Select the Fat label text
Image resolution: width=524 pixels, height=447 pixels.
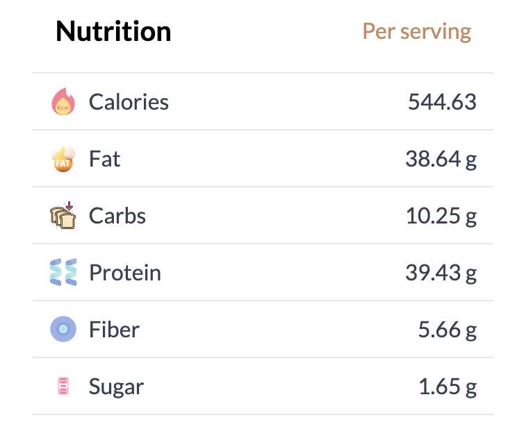click(x=105, y=158)
